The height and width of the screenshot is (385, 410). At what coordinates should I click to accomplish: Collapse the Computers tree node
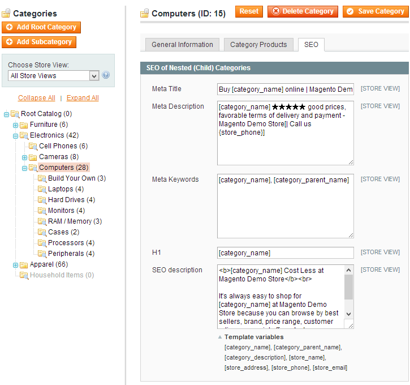coord(24,168)
